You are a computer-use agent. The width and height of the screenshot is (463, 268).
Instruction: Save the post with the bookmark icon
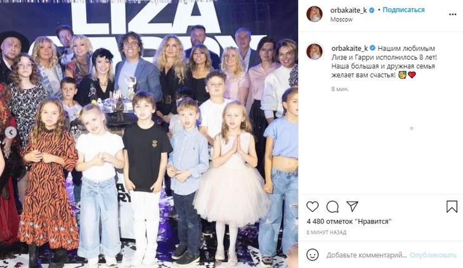click(x=452, y=207)
